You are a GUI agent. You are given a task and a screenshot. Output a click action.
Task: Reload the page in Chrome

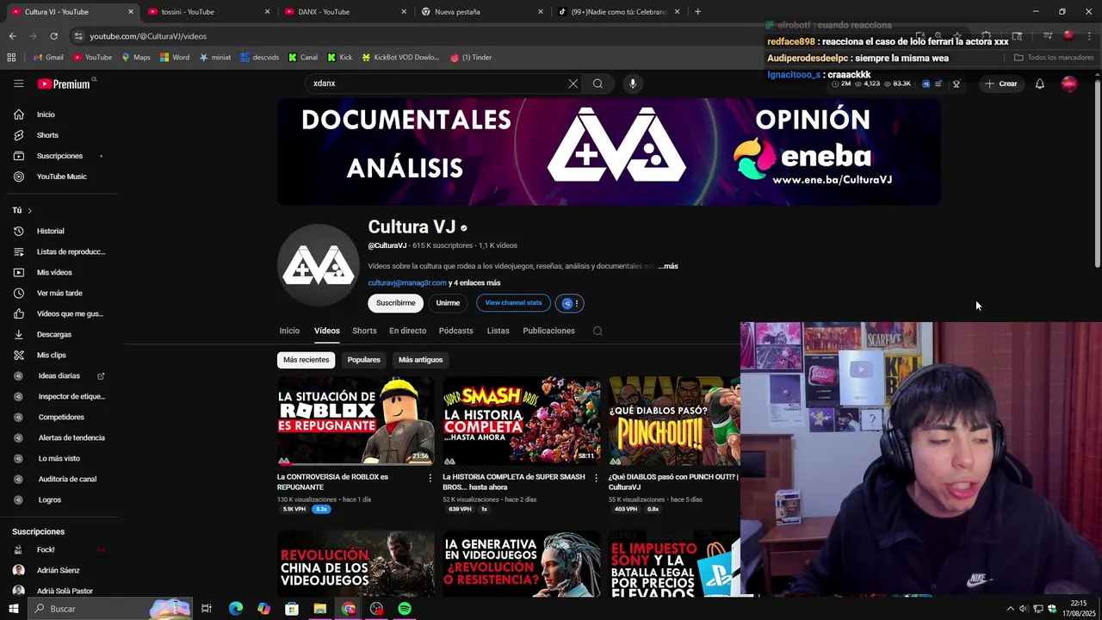coord(53,36)
